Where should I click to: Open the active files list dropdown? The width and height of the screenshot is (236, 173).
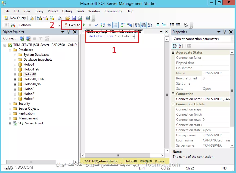161,32
